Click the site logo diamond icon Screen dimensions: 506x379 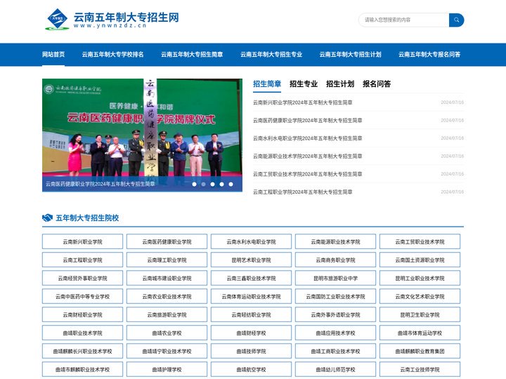[x=57, y=19]
